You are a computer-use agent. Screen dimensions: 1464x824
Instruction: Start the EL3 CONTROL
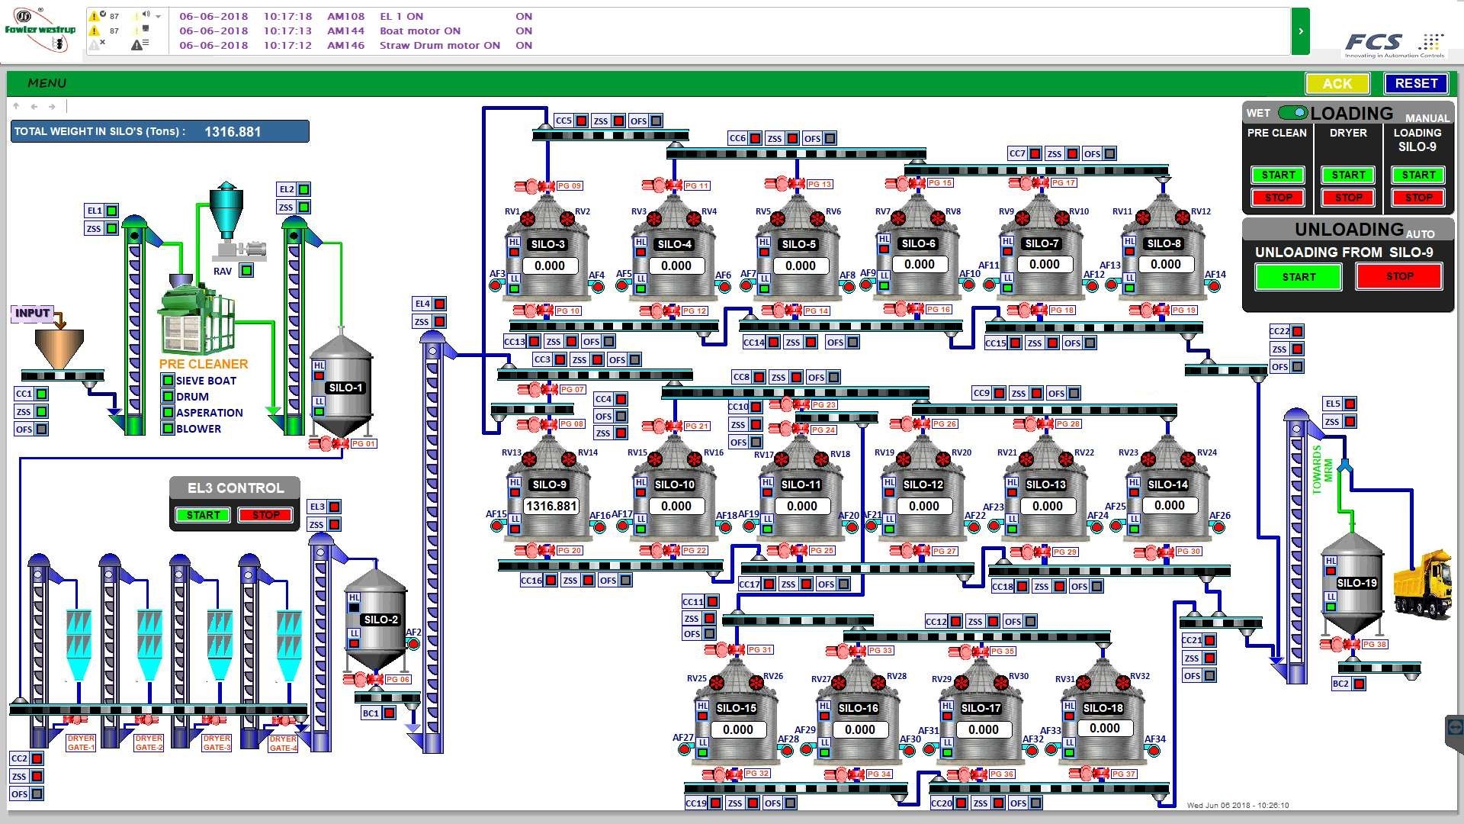[203, 515]
